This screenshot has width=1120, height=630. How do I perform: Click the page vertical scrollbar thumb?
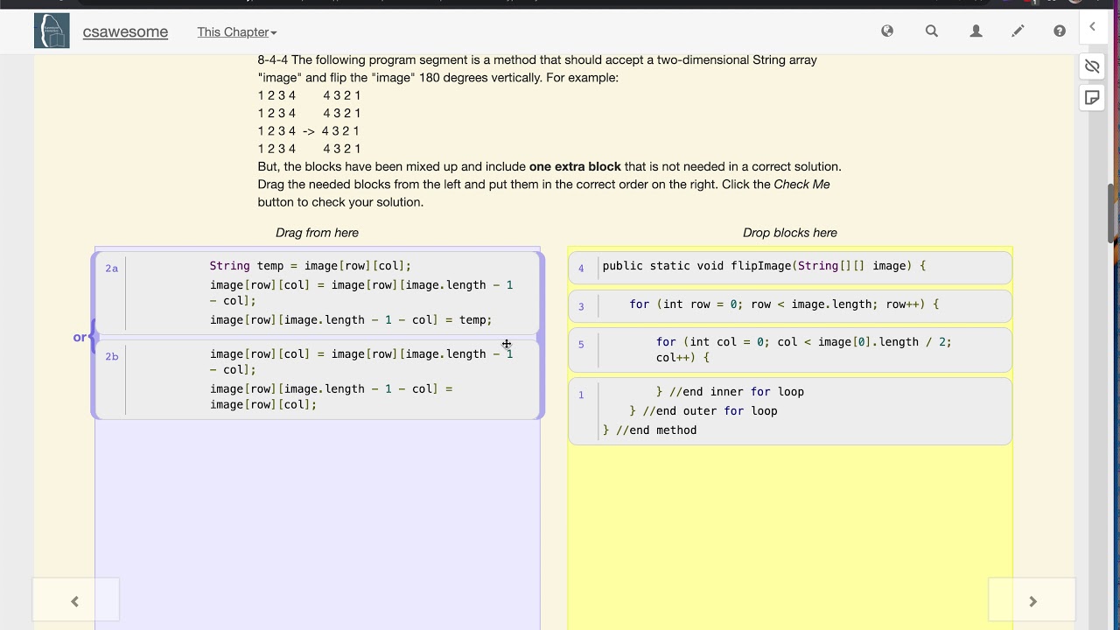point(1112,213)
